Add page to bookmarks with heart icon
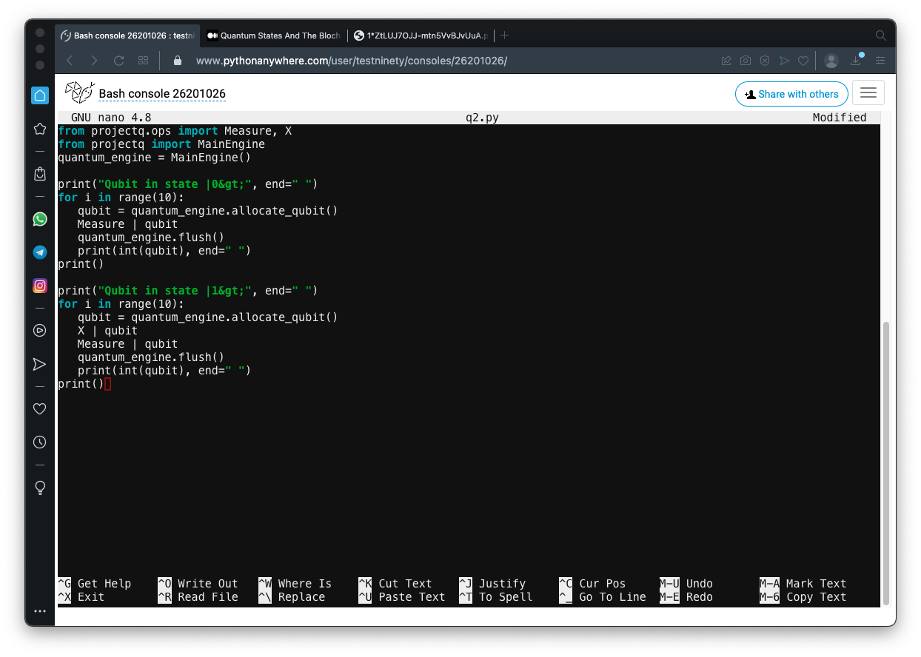Image resolution: width=921 pixels, height=657 pixels. point(803,61)
